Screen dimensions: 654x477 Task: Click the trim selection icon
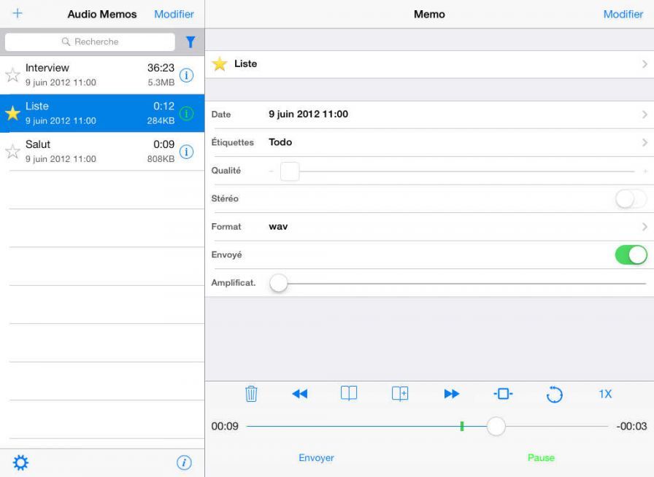[x=503, y=394]
